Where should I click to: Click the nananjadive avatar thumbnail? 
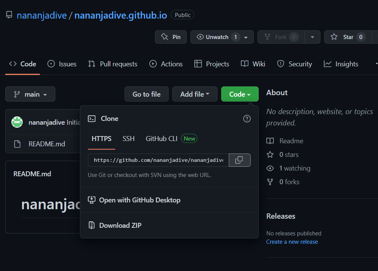pyautogui.click(x=17, y=122)
